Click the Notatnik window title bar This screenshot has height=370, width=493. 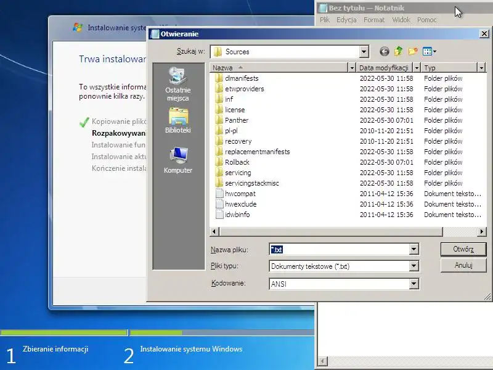point(405,8)
